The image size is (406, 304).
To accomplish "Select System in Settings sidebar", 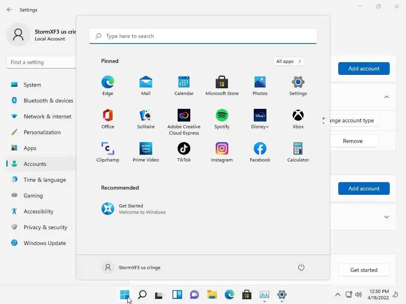I will [x=41, y=85].
